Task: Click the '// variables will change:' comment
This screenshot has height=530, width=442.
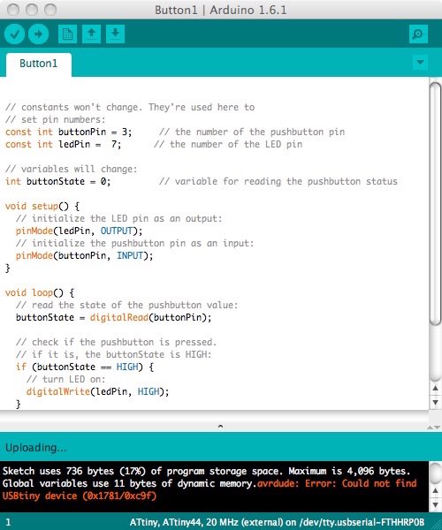Action: click(72, 169)
